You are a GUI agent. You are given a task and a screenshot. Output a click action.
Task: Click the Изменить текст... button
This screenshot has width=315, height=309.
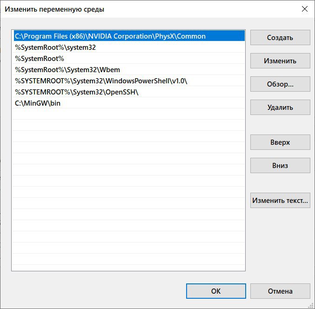pos(280,201)
